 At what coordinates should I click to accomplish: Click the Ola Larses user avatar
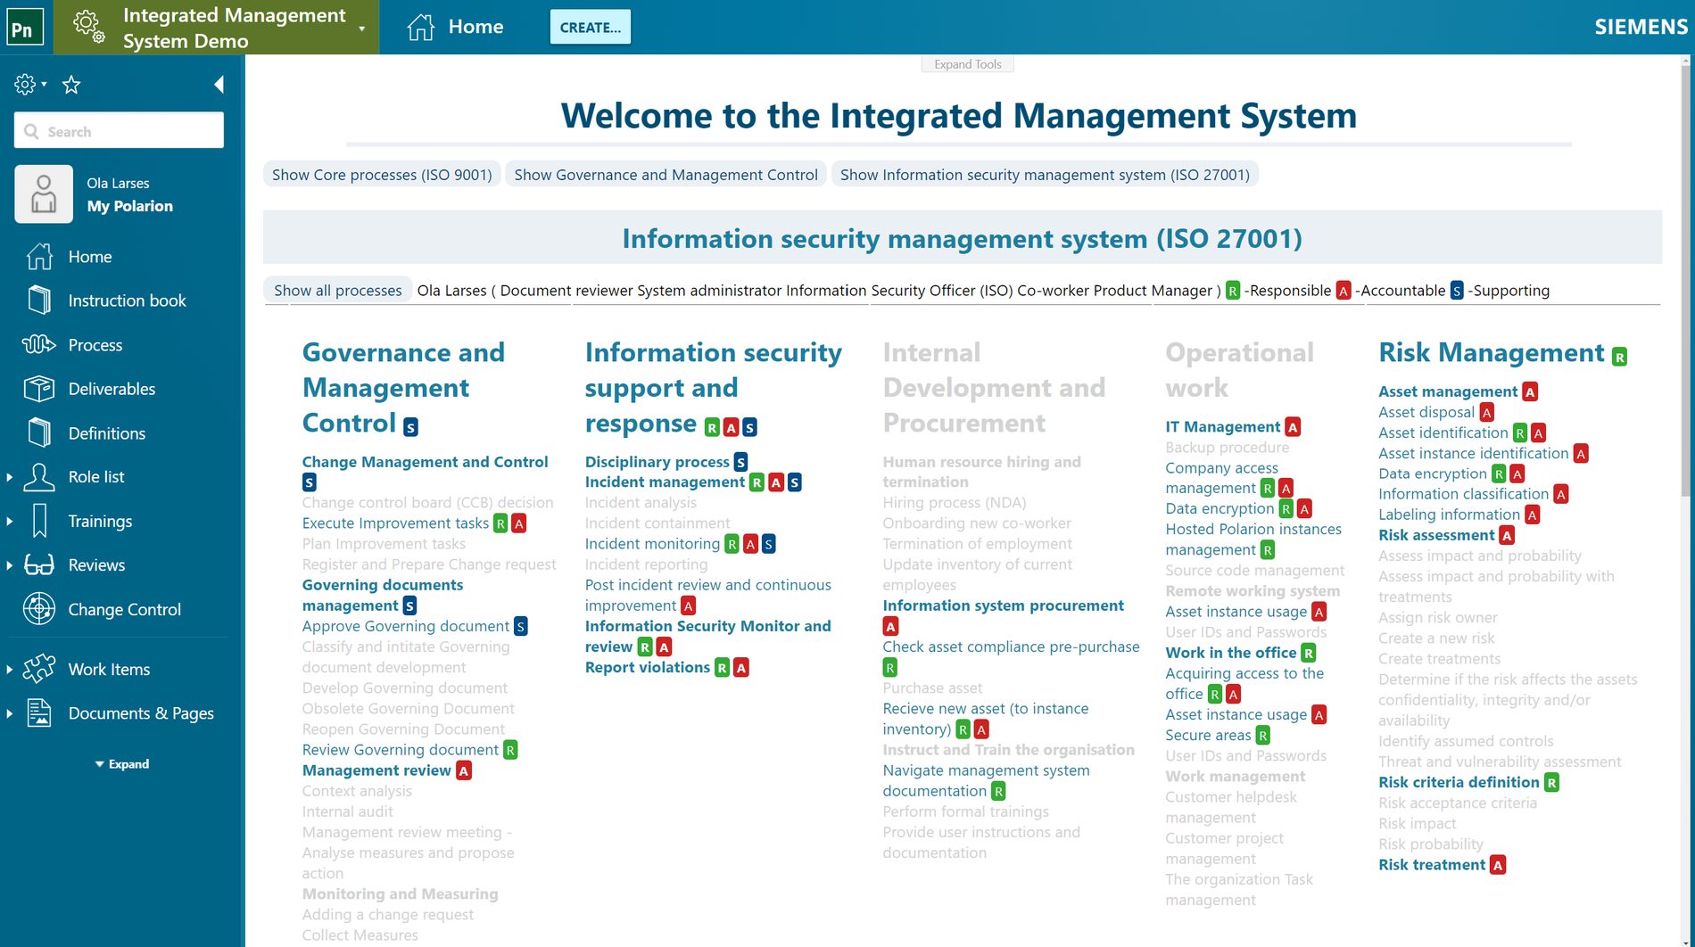[x=44, y=194]
